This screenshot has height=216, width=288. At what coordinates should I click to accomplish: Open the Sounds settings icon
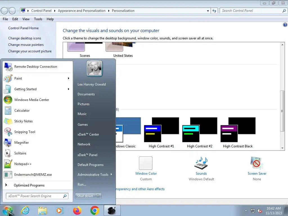(x=201, y=163)
